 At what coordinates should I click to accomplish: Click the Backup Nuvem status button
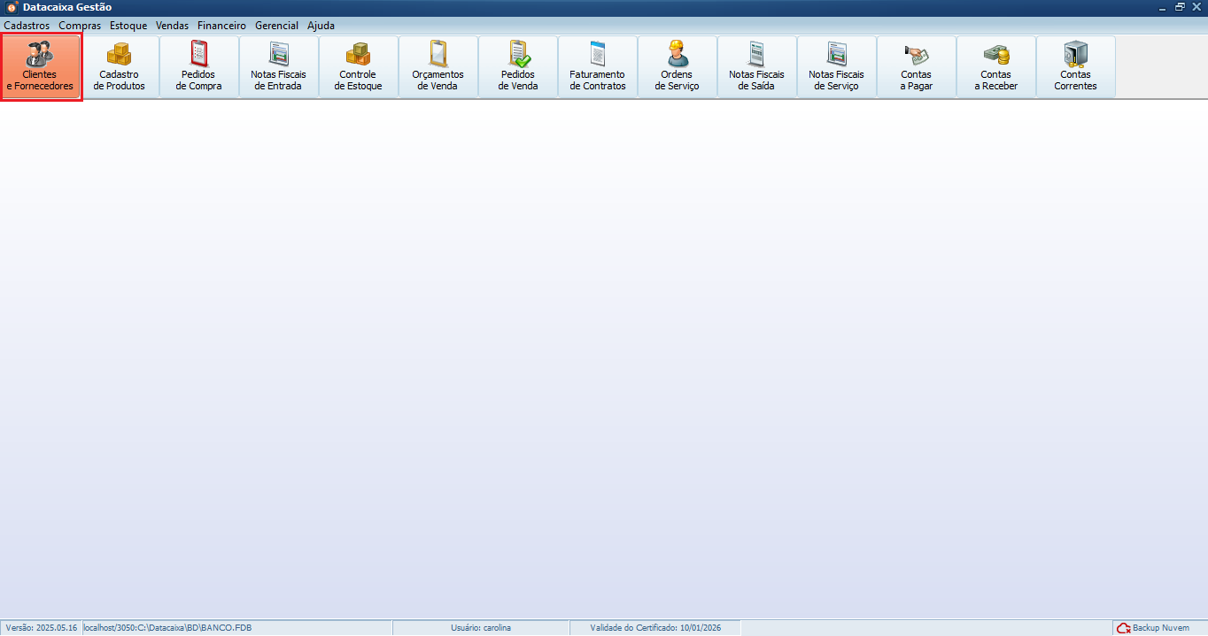(x=1153, y=628)
